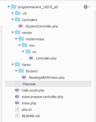96x122 pixels.
Task: Click the folder icon of vendor
Action: [18, 32]
